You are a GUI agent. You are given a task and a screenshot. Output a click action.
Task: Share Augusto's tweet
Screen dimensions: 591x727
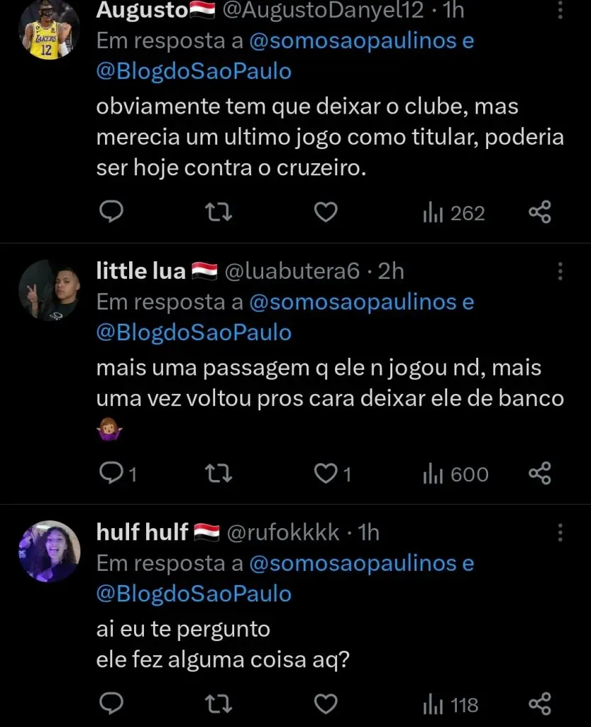click(x=540, y=212)
